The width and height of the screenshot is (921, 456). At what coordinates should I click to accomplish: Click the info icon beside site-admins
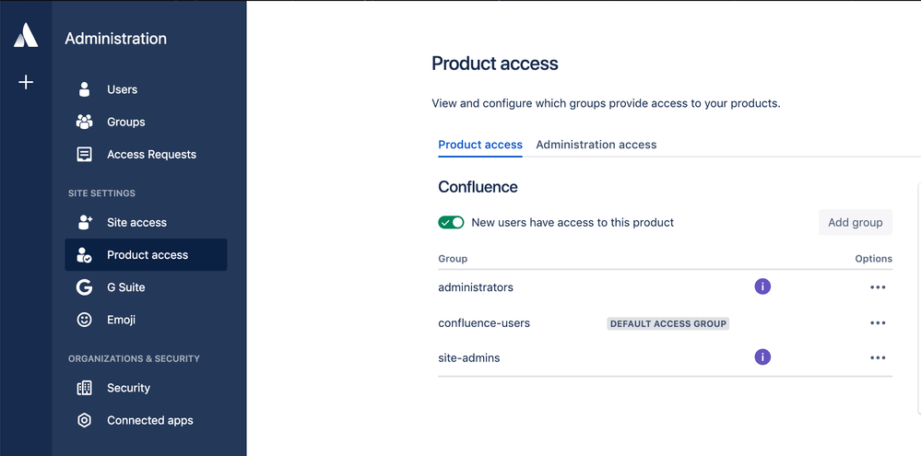pos(762,357)
